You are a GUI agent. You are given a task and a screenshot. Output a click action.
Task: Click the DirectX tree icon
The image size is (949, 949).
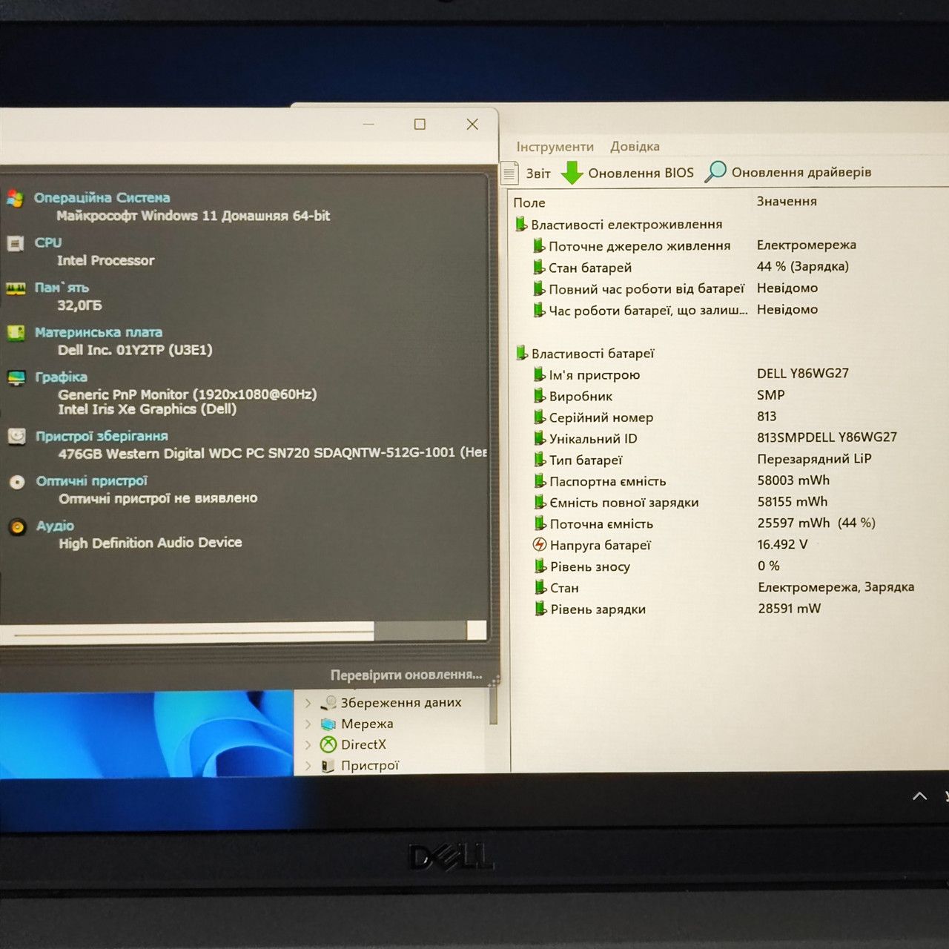click(x=328, y=744)
